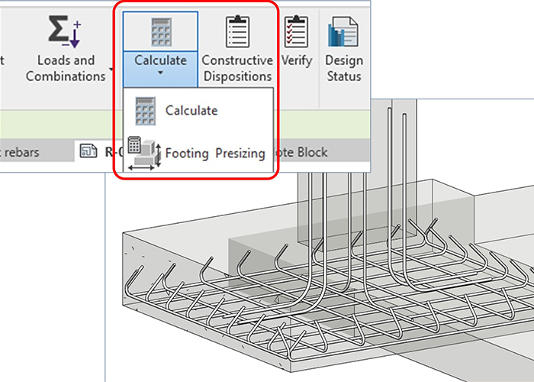Click the Verify checklist icon
Viewport: 534px width, 382px height.
coord(296,31)
